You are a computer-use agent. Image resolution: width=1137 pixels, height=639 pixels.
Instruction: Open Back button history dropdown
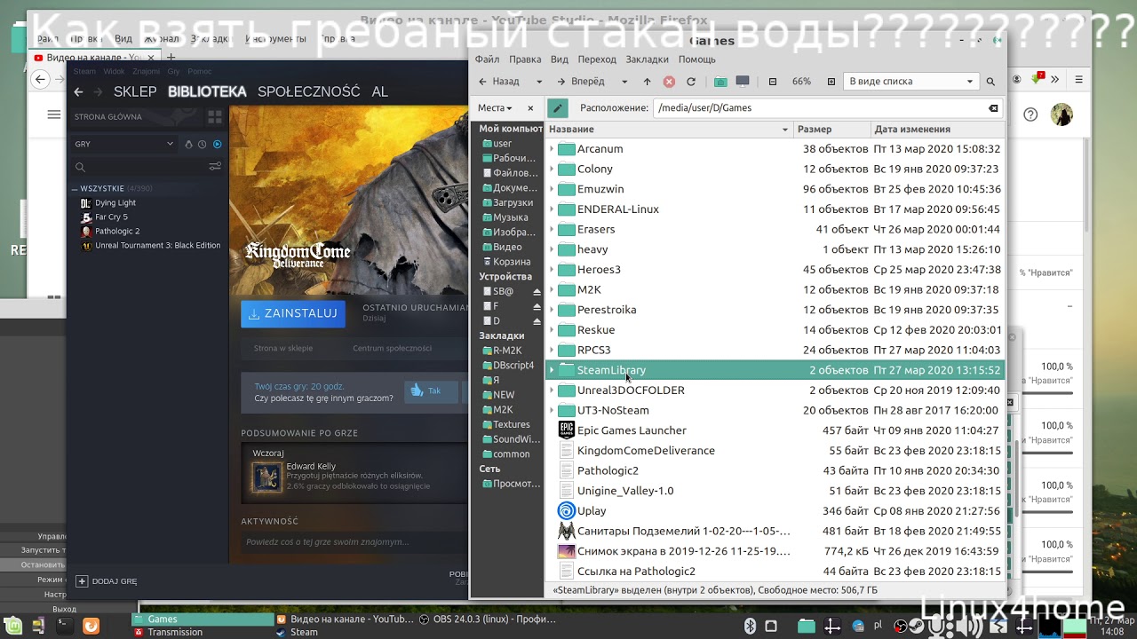pyautogui.click(x=538, y=82)
